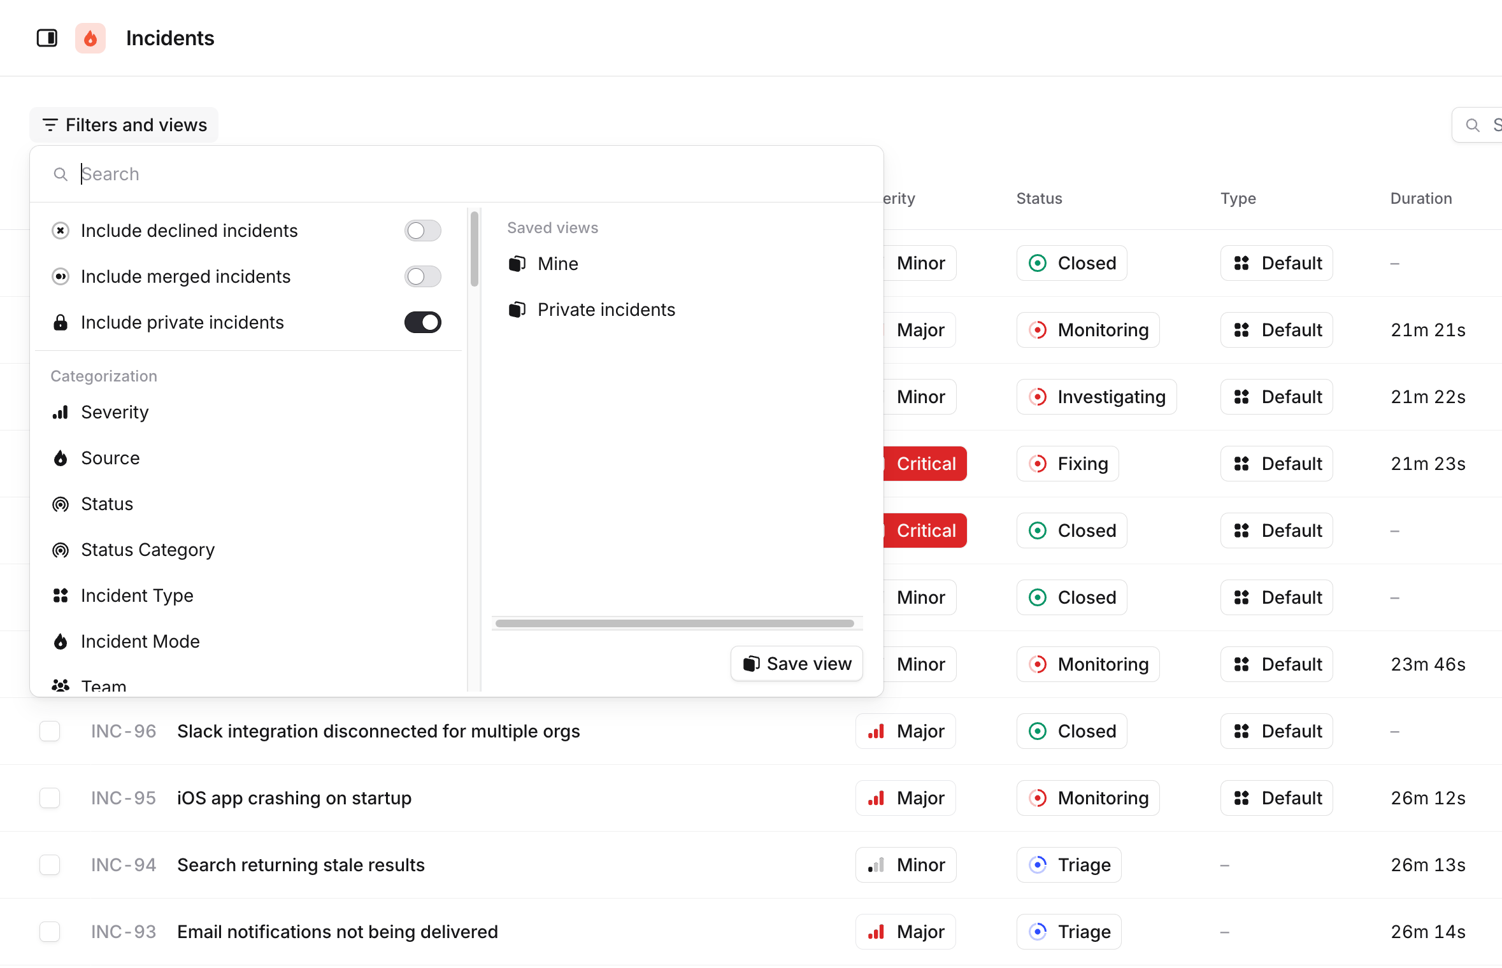Click the saved views horizontal scrollbar
The image size is (1502, 968).
[x=675, y=623]
